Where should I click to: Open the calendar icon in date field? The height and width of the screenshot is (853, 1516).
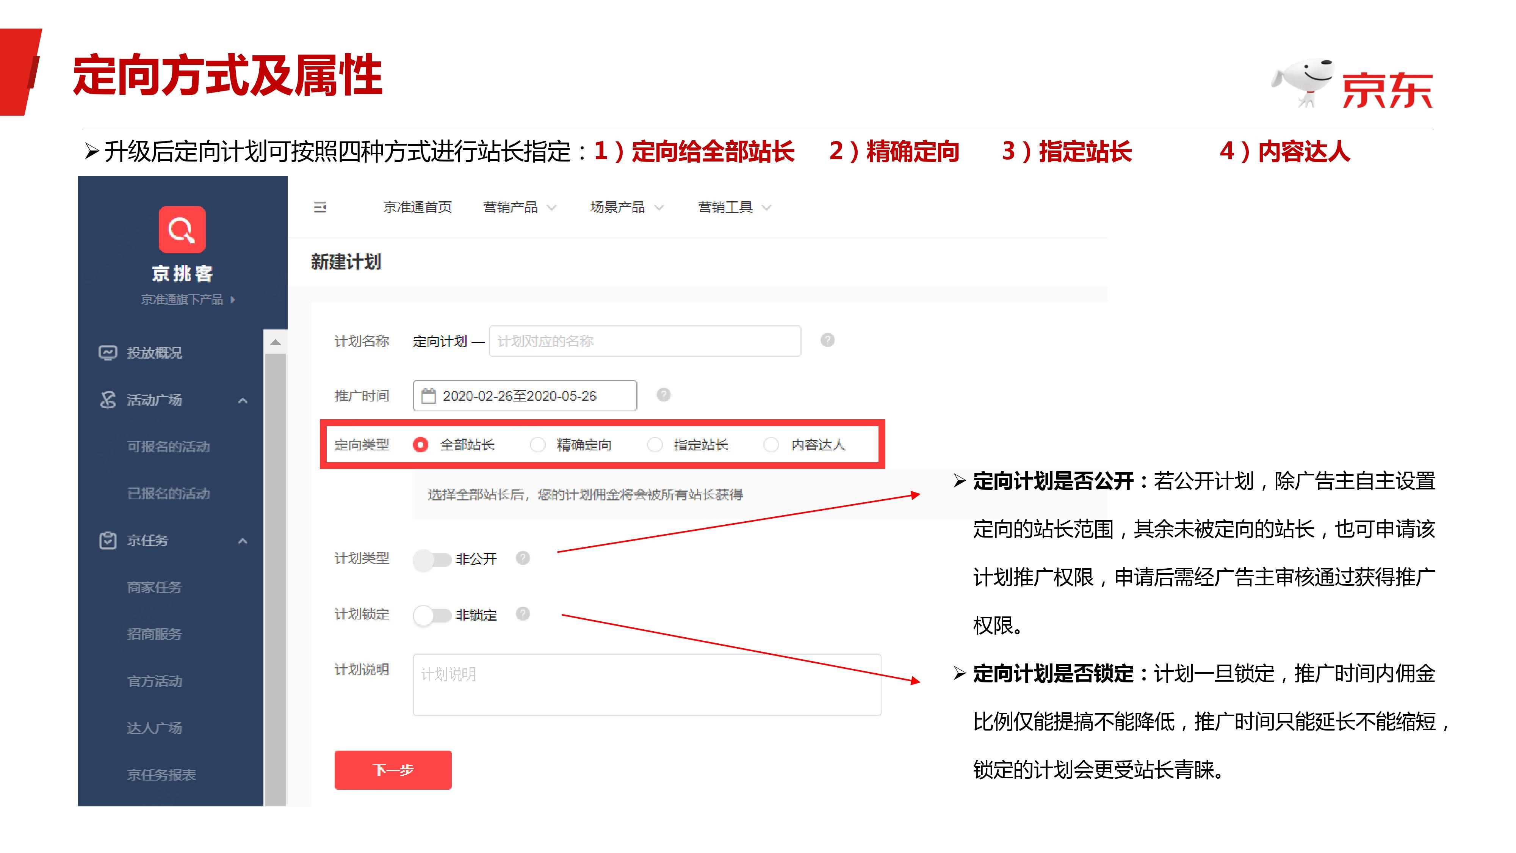(429, 395)
